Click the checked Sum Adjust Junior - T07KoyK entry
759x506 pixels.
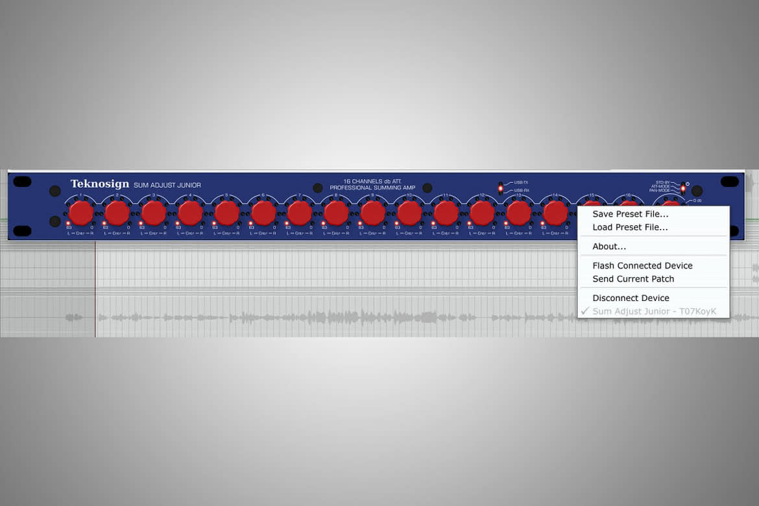point(653,311)
